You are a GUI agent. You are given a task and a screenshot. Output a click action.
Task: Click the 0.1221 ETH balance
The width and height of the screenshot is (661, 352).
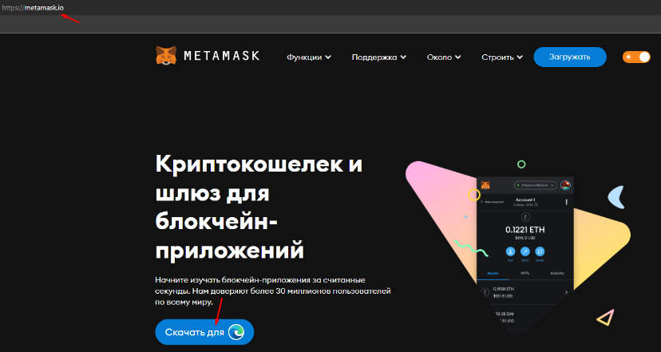click(x=525, y=230)
